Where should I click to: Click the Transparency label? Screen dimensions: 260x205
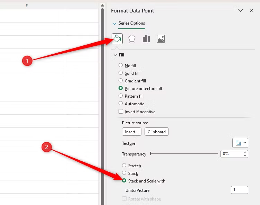[134, 154]
